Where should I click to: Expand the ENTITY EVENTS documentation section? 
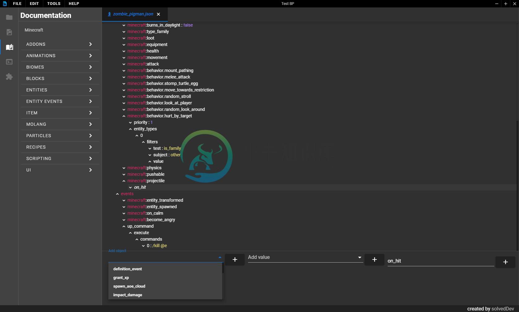(x=60, y=101)
